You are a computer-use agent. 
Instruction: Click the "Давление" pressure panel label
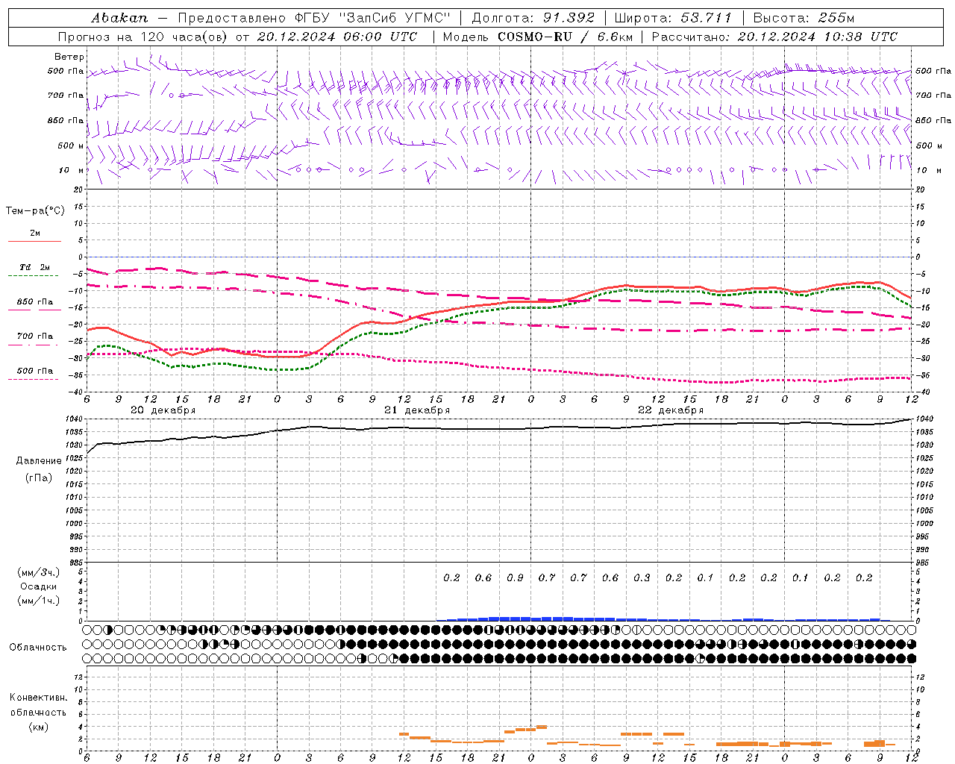(x=39, y=461)
